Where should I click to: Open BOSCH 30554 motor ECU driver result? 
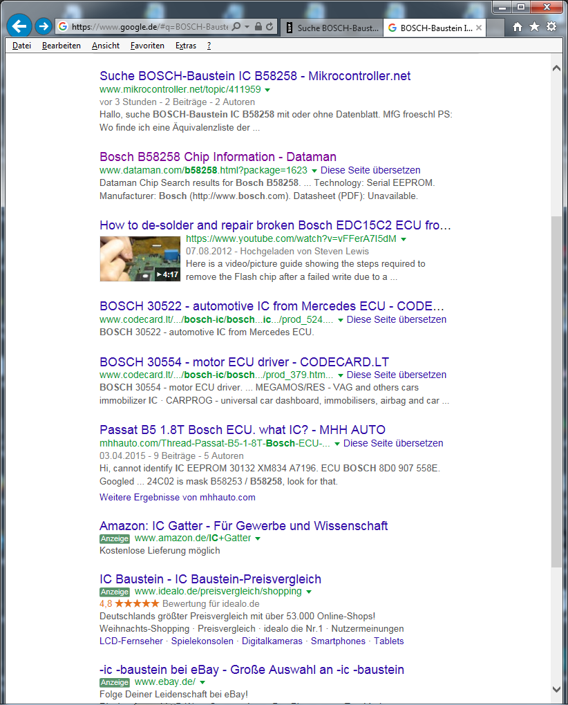point(244,362)
